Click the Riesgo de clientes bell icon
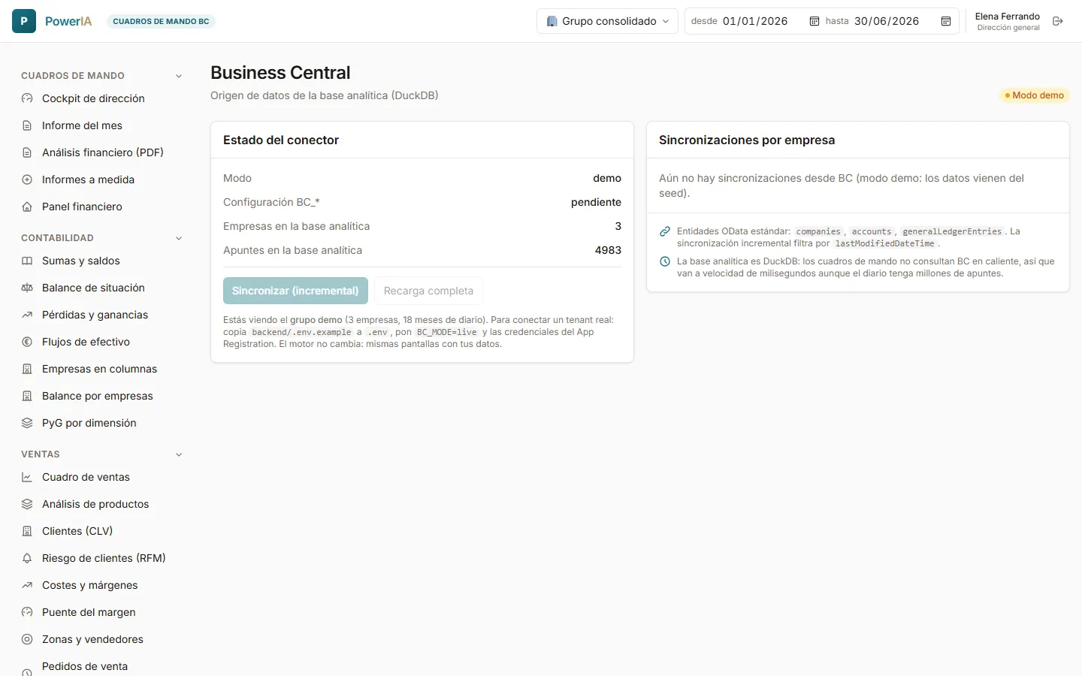 27,558
